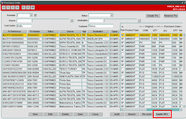The width and height of the screenshot is (186, 119).
Task: Click PO number 5678912 cell
Action: pos(34,50)
